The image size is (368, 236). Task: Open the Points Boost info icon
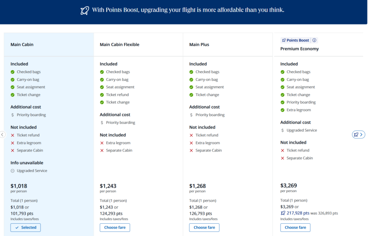coord(314,40)
